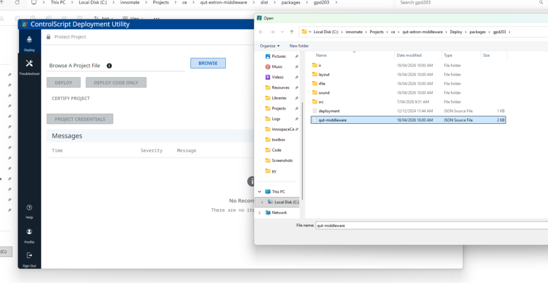Open the Organize dropdown menu
Screen dimensions: 548x283
pyautogui.click(x=270, y=46)
